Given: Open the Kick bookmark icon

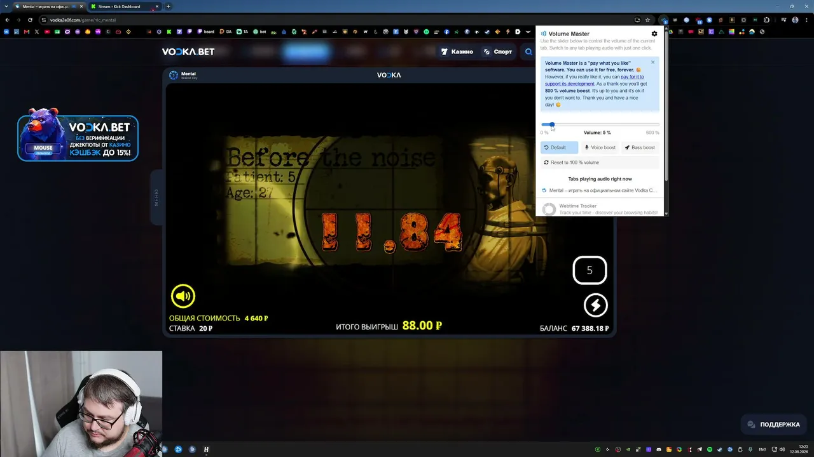Looking at the screenshot, I should (169, 32).
